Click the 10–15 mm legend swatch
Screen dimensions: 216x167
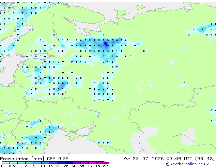pos(45,163)
